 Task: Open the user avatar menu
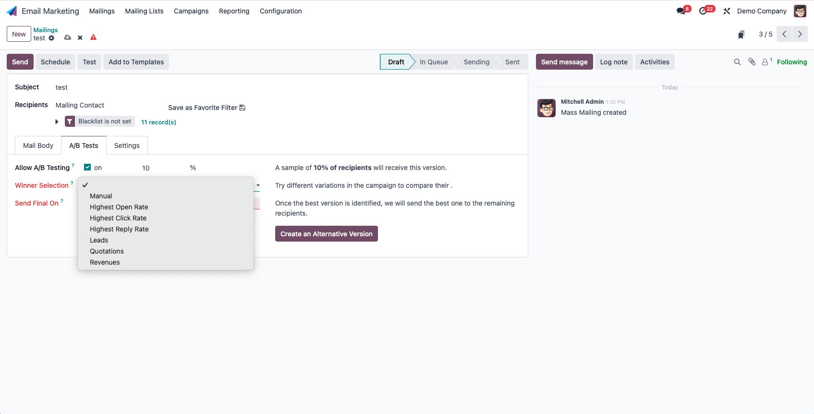pyautogui.click(x=800, y=11)
